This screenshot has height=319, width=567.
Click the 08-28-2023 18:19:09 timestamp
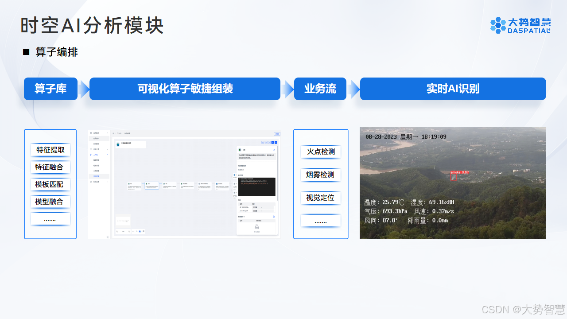(406, 137)
